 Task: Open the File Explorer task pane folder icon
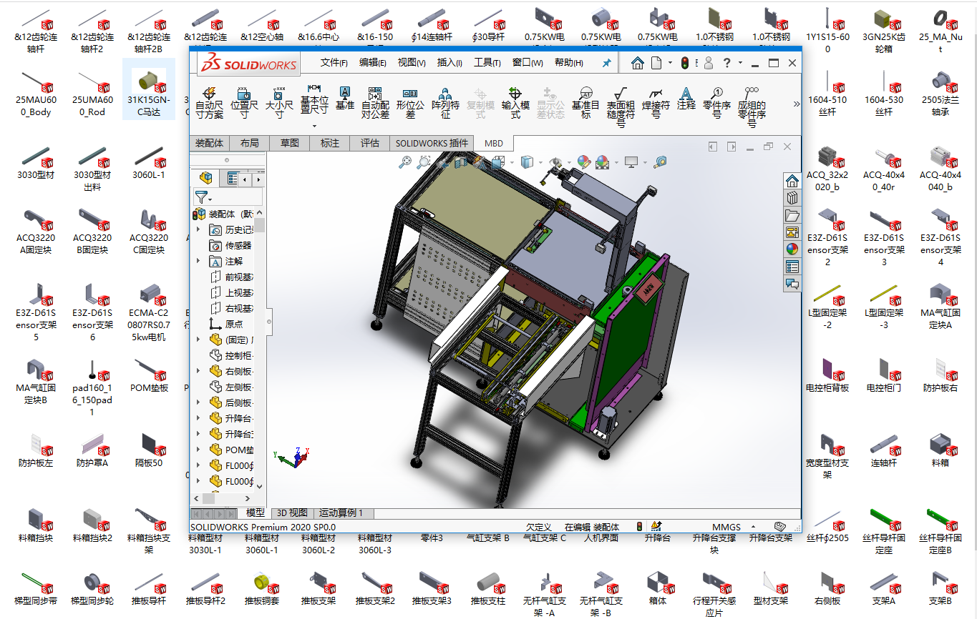[792, 215]
